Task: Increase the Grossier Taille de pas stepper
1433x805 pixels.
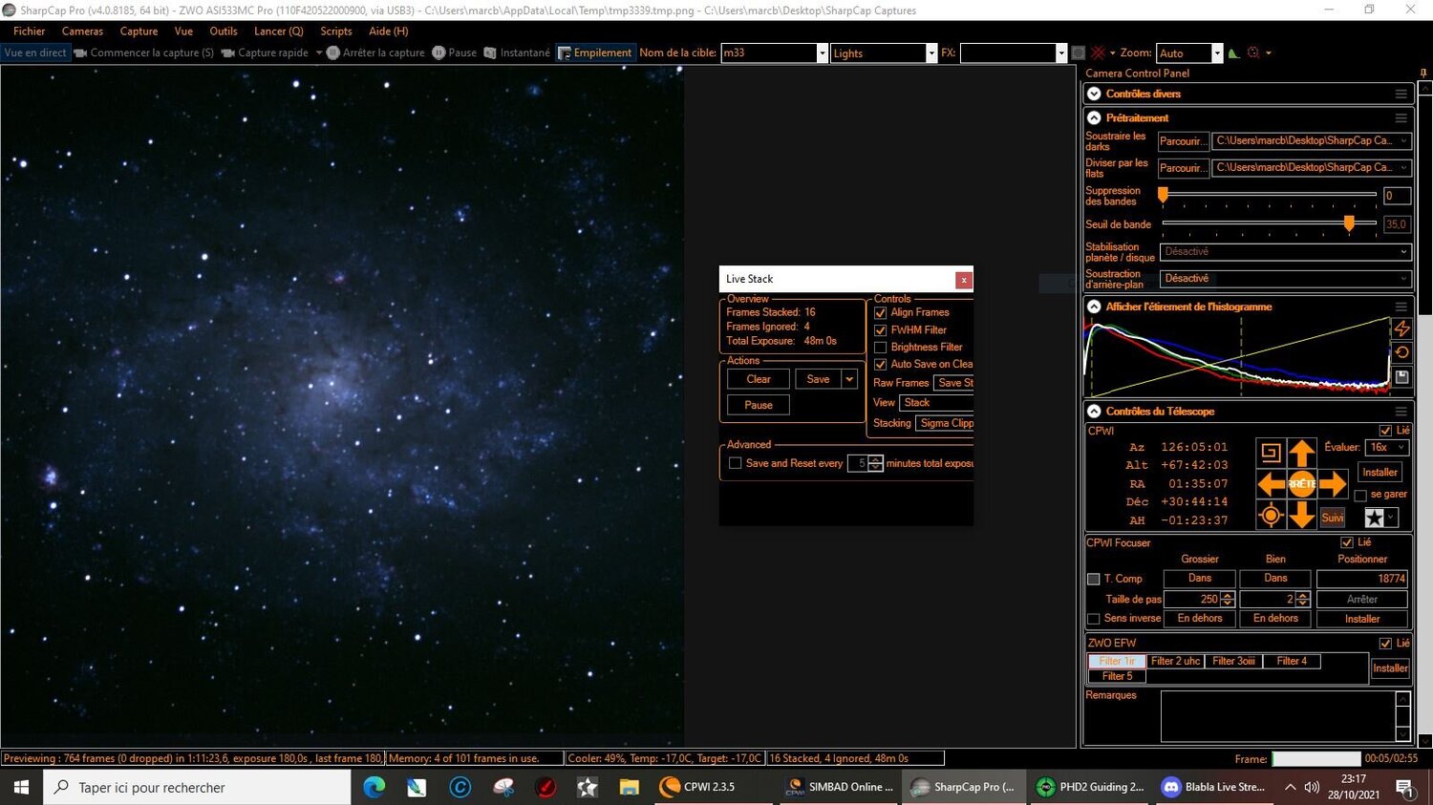Action: coord(1228,595)
